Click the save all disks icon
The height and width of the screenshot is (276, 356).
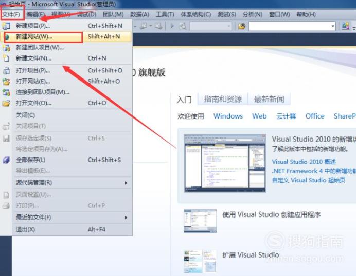coord(6,160)
